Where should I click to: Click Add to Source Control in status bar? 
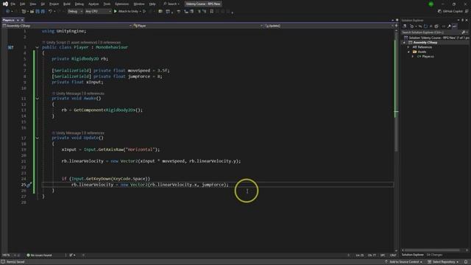tap(404, 262)
